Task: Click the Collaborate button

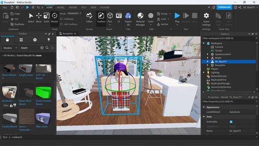Action: coord(224,7)
